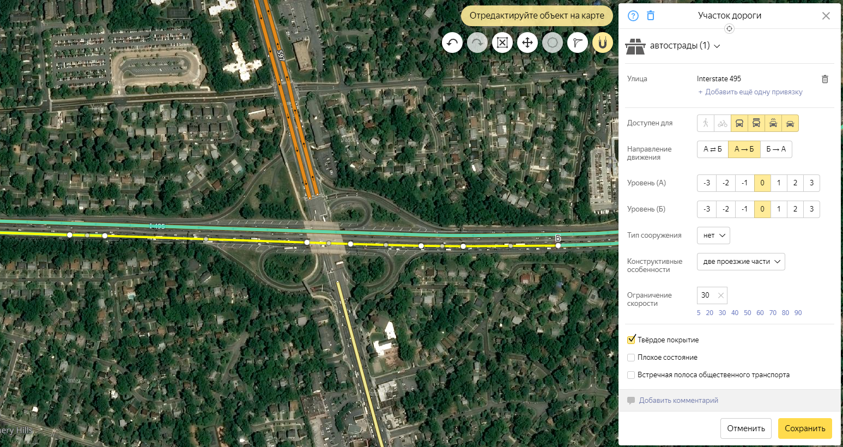Viewport: 843px width, 447px height.
Task: Click Добавить ещё одну привязку link
Action: (x=750, y=92)
